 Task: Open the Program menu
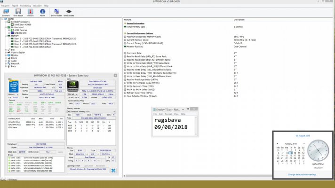[x=5, y=6]
